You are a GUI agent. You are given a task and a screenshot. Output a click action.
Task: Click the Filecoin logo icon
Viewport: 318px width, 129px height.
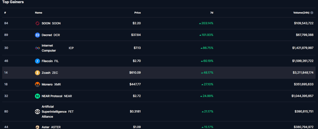pos(37,61)
